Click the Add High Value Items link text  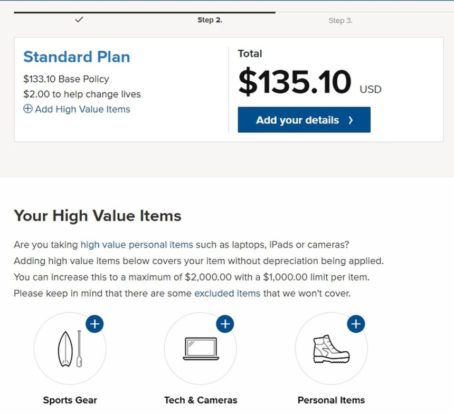click(x=82, y=109)
